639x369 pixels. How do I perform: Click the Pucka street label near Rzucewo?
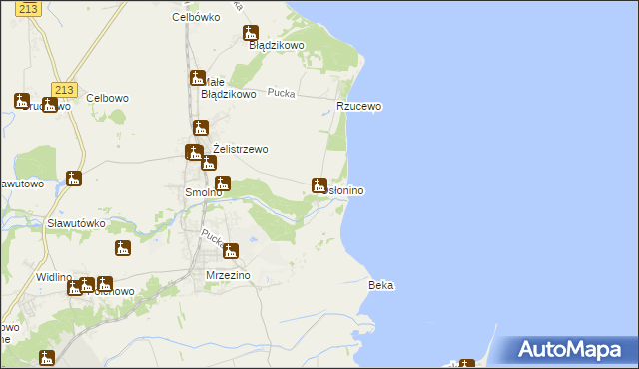click(281, 93)
